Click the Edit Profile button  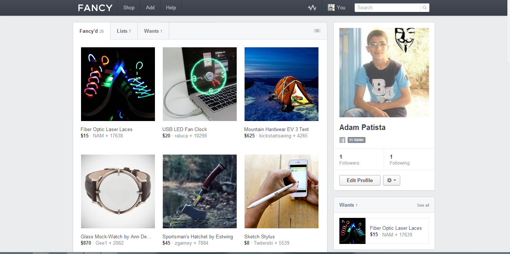[360, 180]
